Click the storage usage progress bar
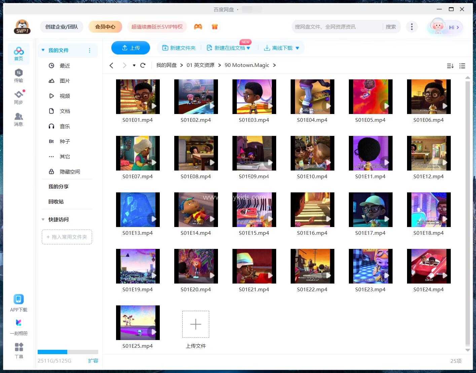Viewport: 476px width, 373px height. 67,352
